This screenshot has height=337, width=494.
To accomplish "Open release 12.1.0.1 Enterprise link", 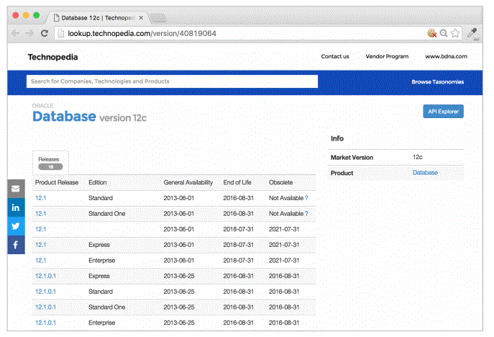I will tap(45, 323).
